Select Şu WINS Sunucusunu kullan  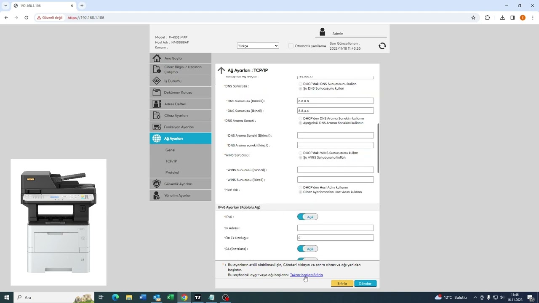click(300, 157)
